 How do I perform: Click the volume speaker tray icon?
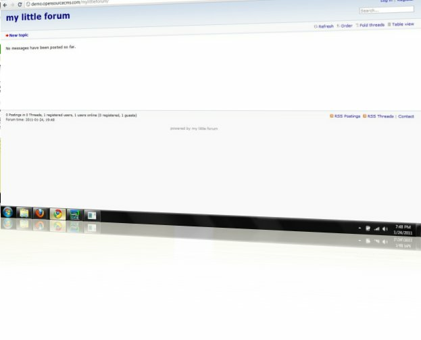click(385, 229)
